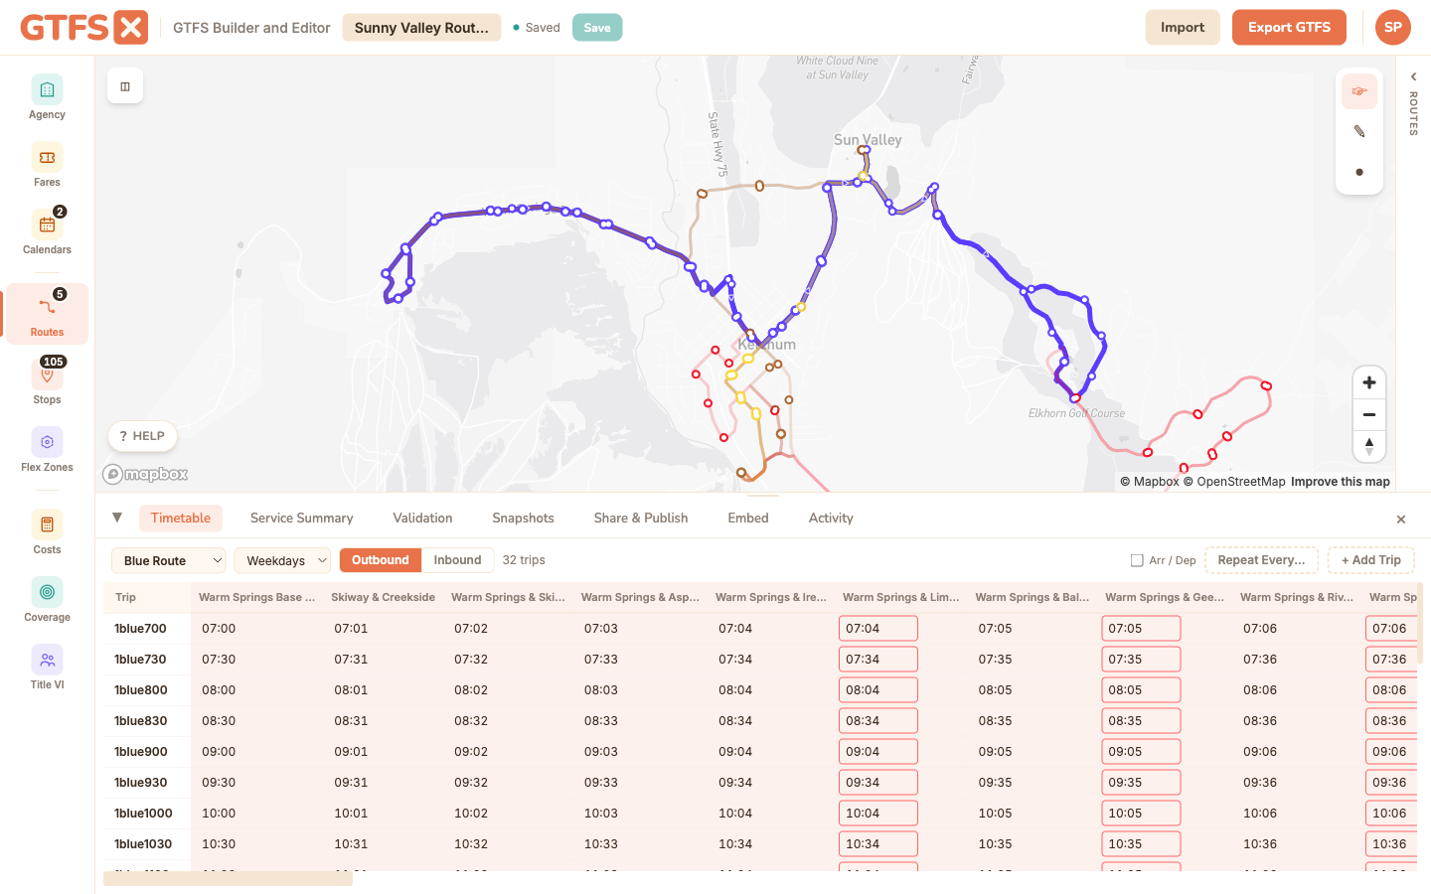
Task: Click the Save button
Action: coord(597,28)
